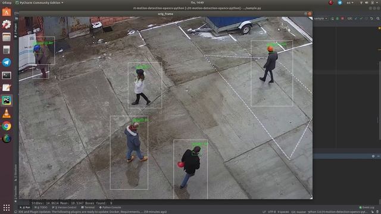Change the UTF-8 file encoding
Viewport: 381px width, 214px height.
tap(271, 212)
